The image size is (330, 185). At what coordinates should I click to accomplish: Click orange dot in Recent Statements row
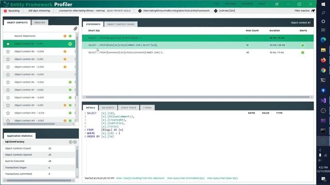(x=65, y=36)
